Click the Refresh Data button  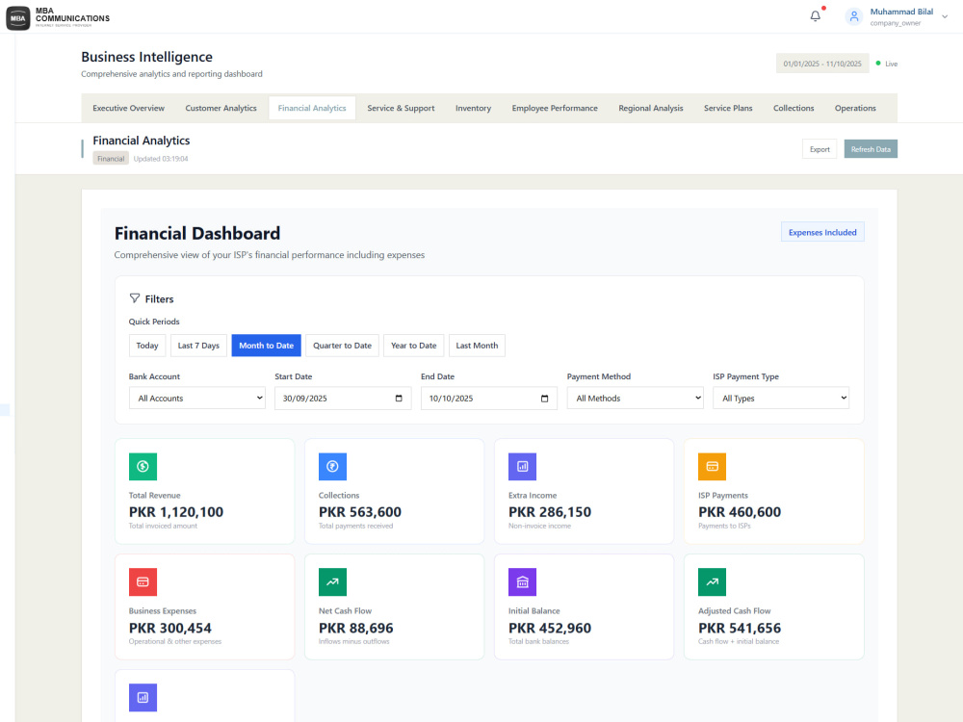(x=871, y=149)
